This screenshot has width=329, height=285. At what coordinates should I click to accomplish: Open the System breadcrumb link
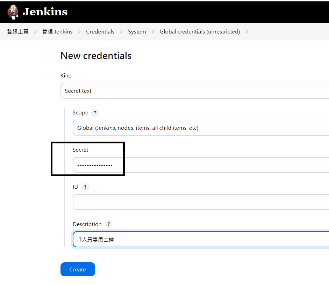137,32
